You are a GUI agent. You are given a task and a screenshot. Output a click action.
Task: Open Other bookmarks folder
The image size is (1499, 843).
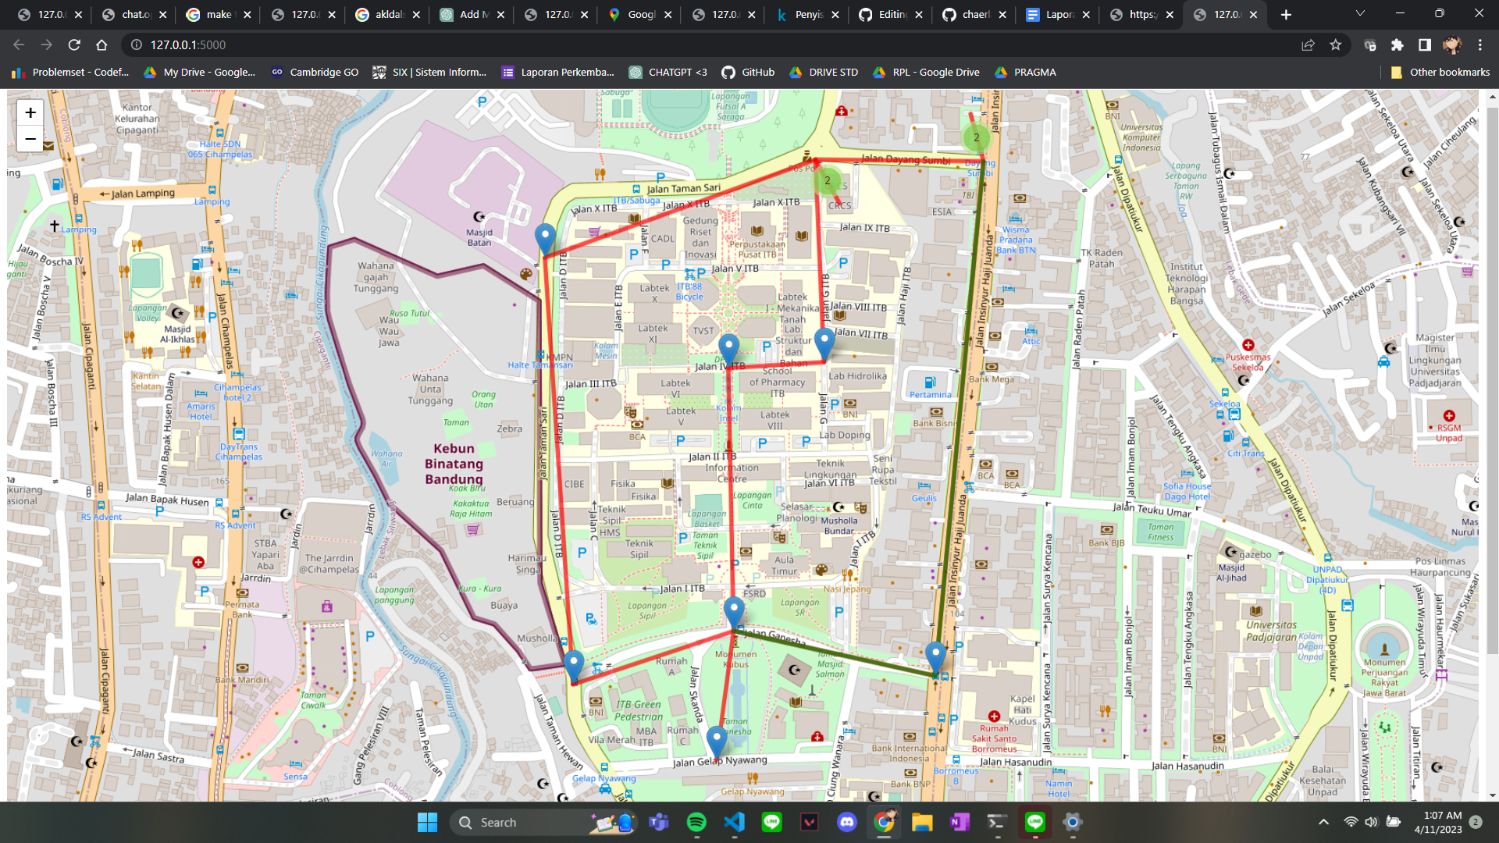point(1440,72)
